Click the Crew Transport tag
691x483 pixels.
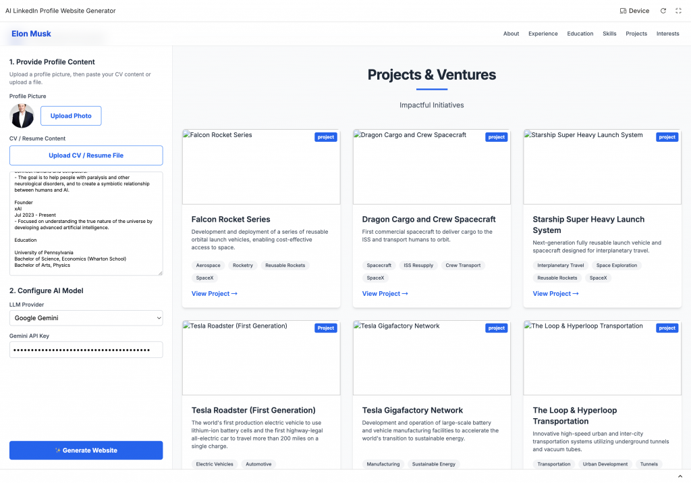(x=463, y=265)
